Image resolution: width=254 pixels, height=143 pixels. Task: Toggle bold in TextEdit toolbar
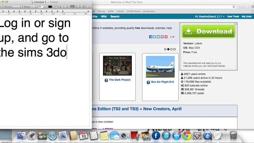coord(60,7)
